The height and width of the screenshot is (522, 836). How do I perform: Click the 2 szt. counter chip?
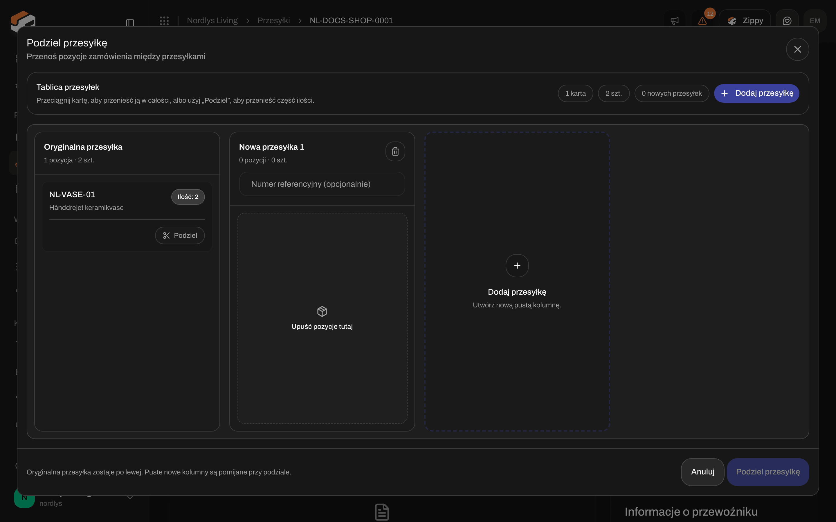pyautogui.click(x=614, y=93)
